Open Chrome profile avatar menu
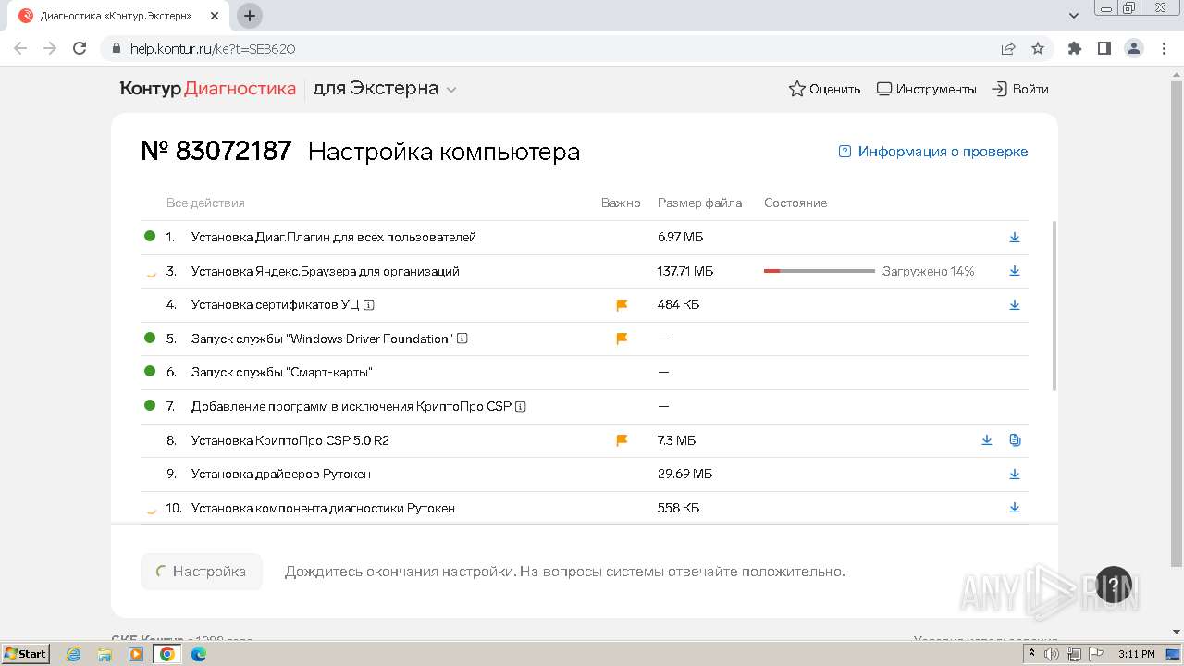The image size is (1184, 666). (x=1133, y=48)
